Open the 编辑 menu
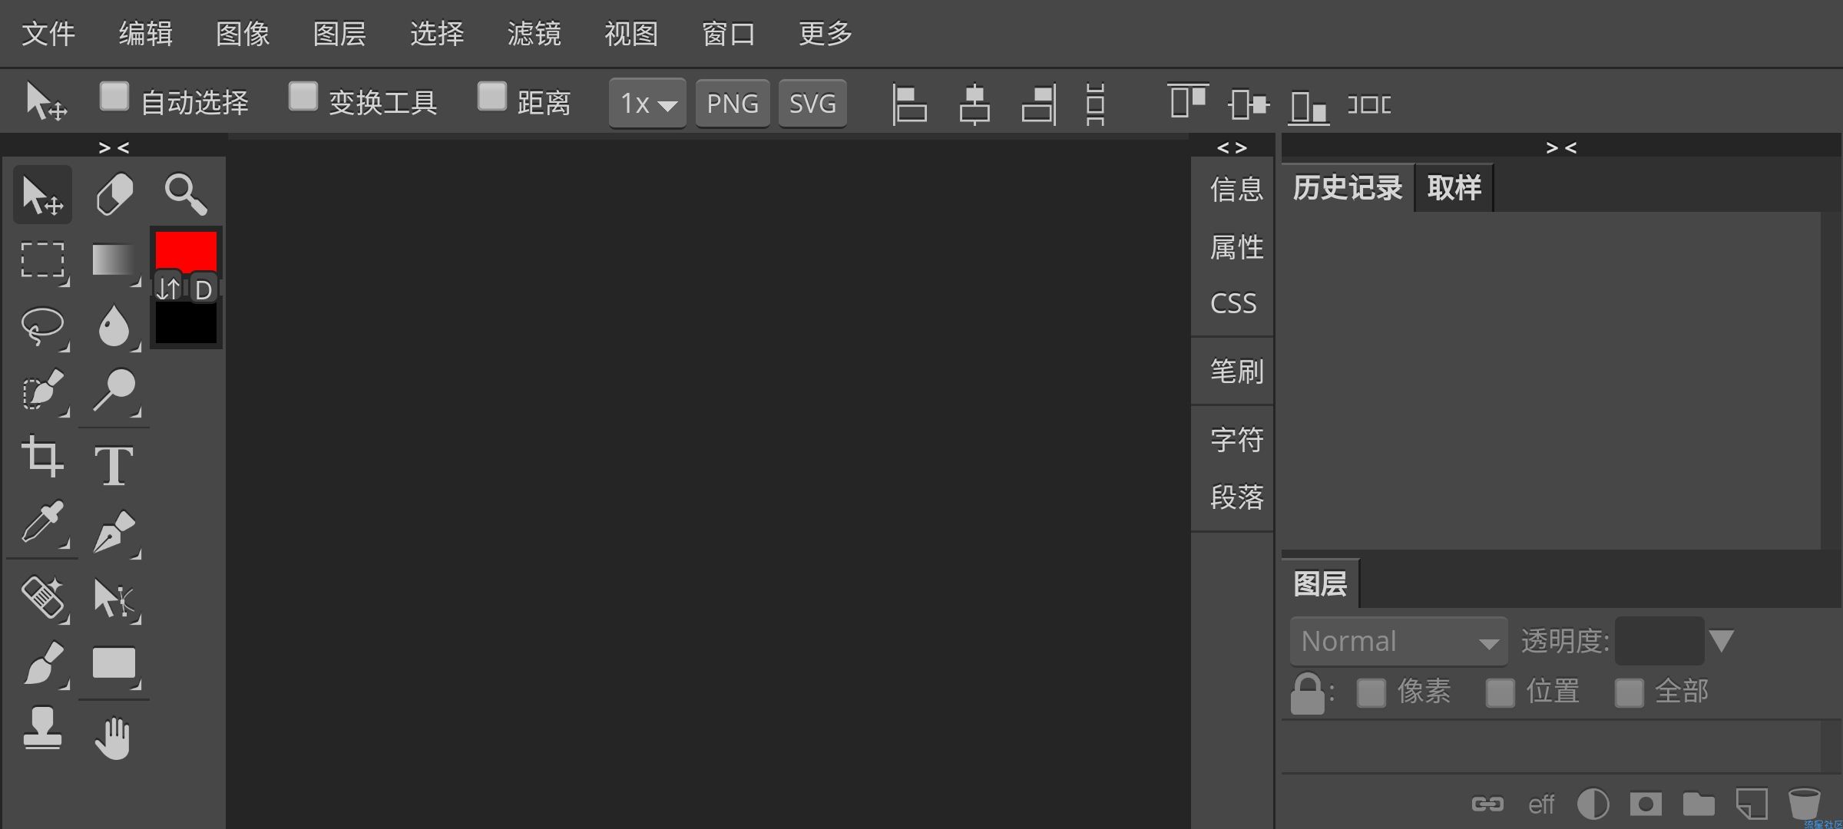This screenshot has height=829, width=1843. pos(146,34)
